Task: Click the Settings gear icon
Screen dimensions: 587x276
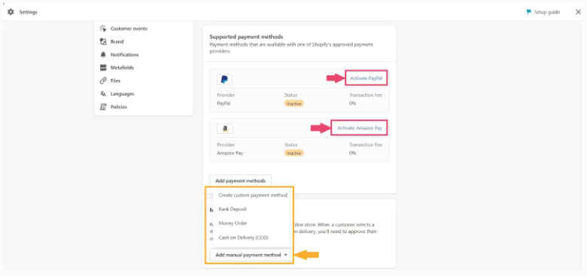Action: pyautogui.click(x=11, y=12)
